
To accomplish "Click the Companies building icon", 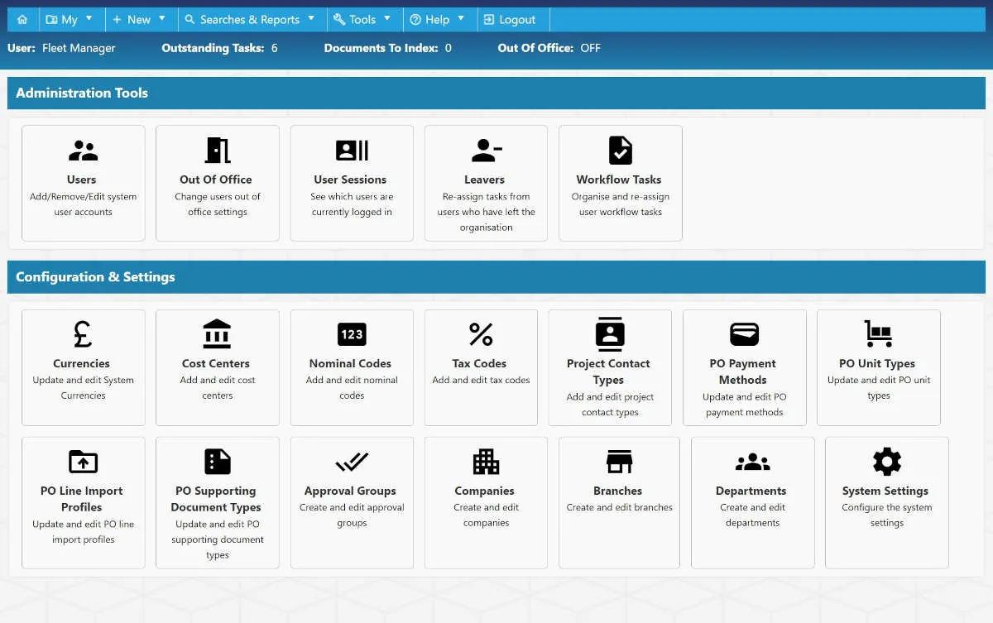I will 486,462.
